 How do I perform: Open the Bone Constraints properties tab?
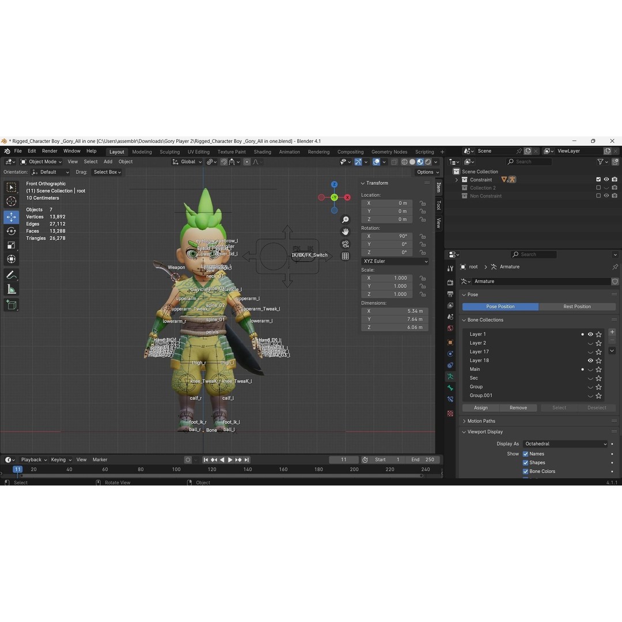click(450, 400)
